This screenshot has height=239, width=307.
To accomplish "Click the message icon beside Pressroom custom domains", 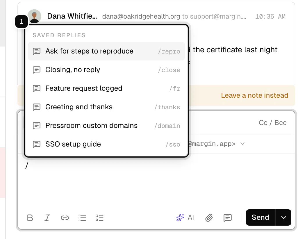I will 37,126.
